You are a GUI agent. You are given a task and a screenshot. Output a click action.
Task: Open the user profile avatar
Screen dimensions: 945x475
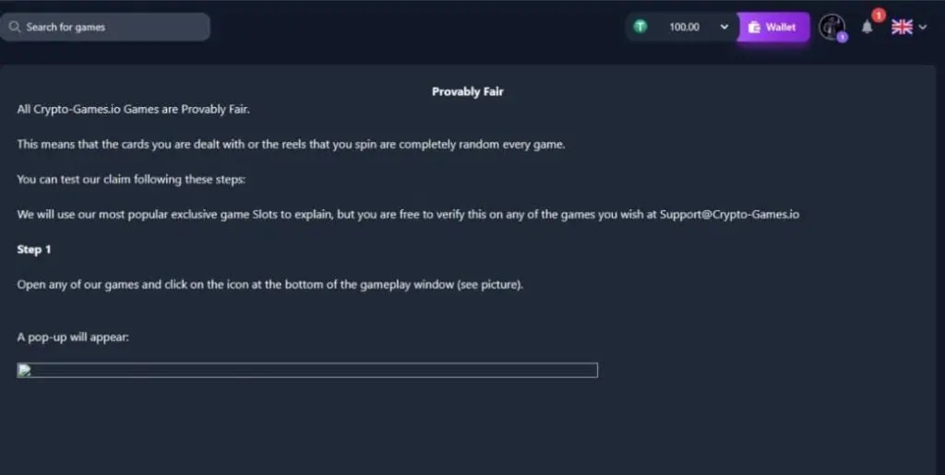(x=831, y=27)
